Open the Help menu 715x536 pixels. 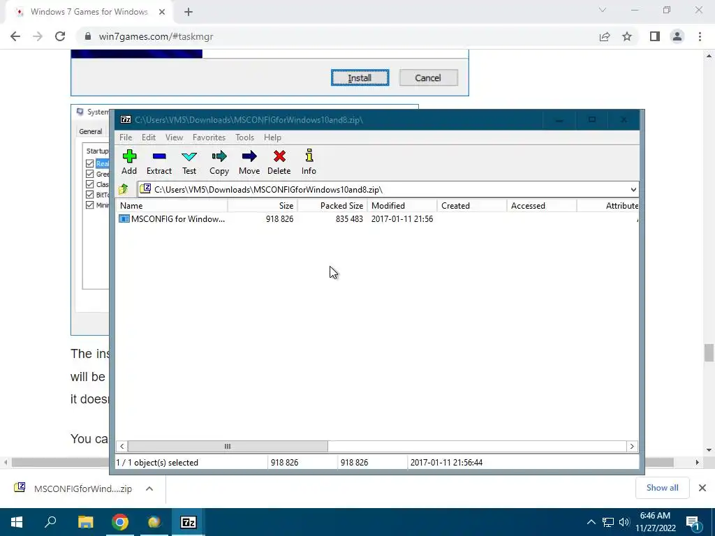click(273, 137)
